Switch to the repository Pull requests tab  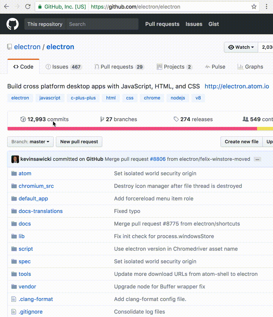[119, 67]
